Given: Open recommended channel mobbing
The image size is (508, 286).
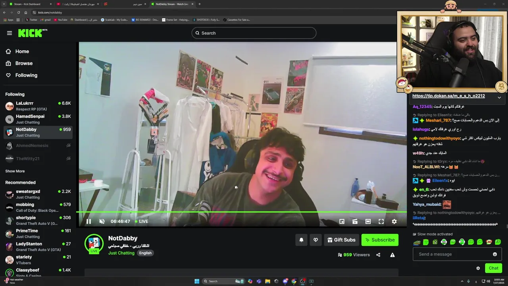Looking at the screenshot, I should tap(38, 207).
